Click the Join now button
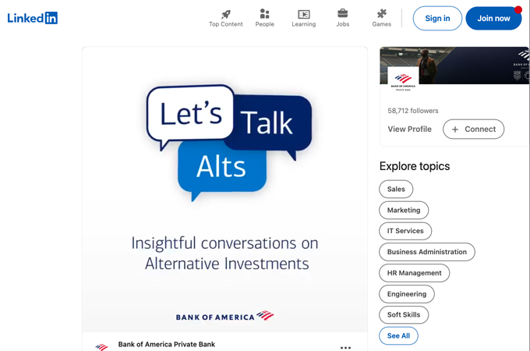The image size is (530, 351). (493, 18)
